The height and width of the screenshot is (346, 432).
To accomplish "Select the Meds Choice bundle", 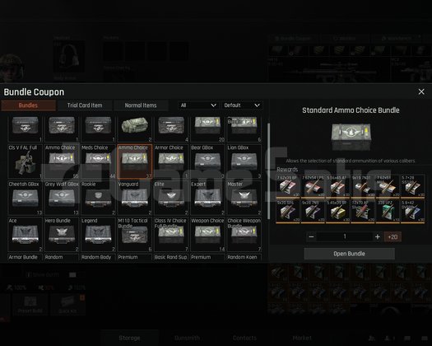I will 98,161.
